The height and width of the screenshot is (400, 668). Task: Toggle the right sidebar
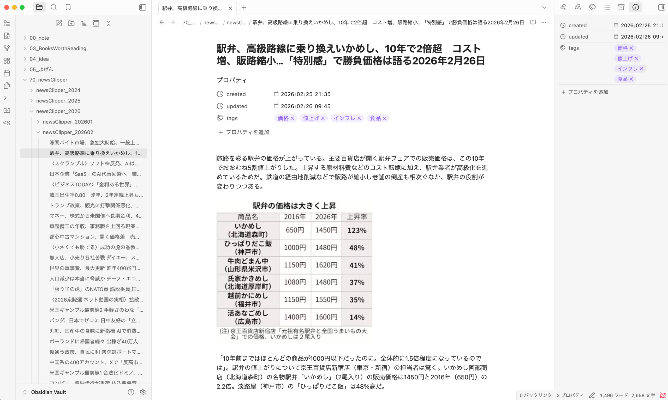pos(661,7)
